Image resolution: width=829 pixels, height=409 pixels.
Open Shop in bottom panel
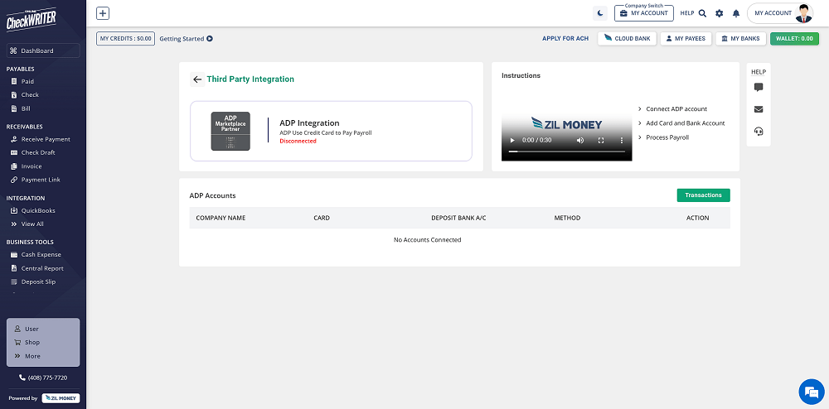click(32, 342)
